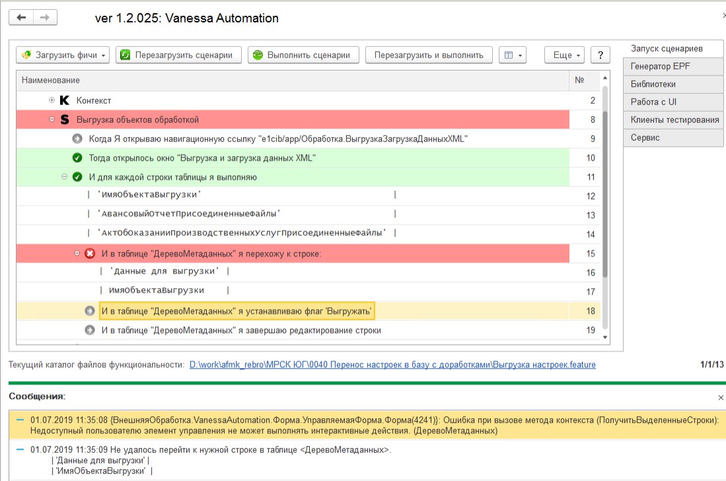Switch to the Клиенты тестирования tab

coord(673,120)
